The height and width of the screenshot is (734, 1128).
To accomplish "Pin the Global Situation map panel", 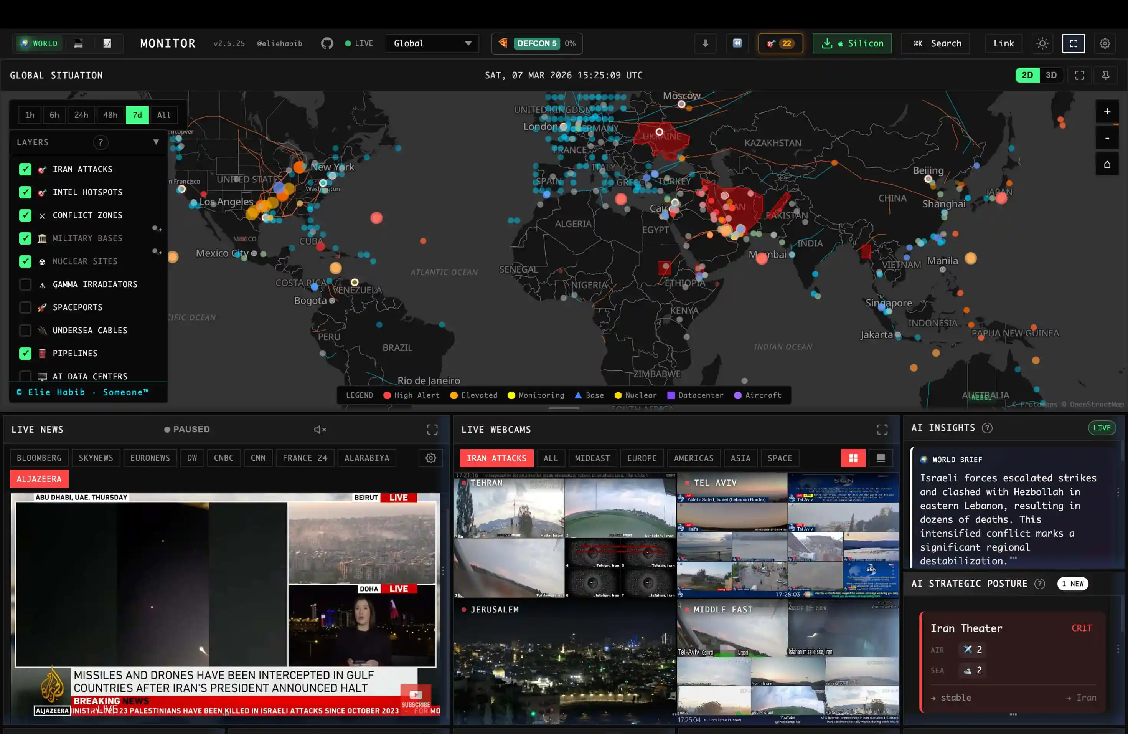I will point(1106,75).
